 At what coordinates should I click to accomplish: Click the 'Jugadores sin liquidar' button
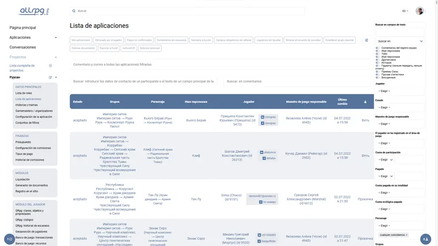(268, 40)
